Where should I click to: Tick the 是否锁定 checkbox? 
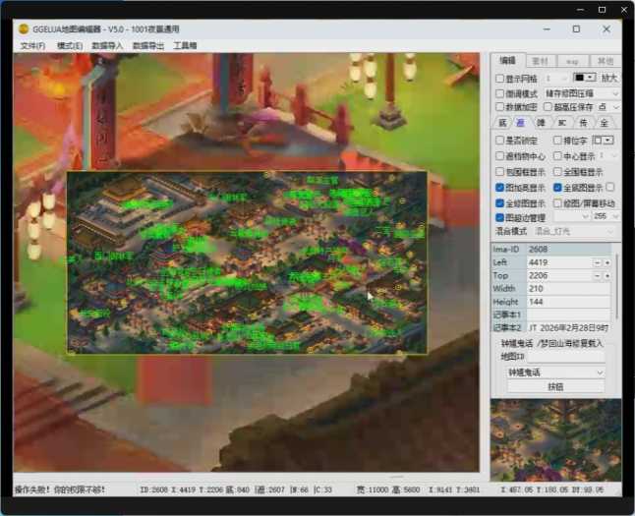[x=499, y=141]
